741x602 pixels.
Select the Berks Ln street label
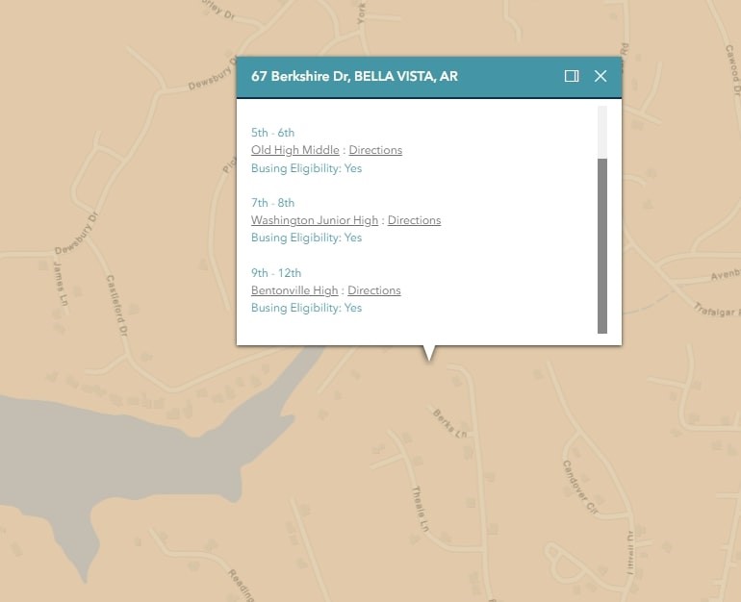click(449, 423)
